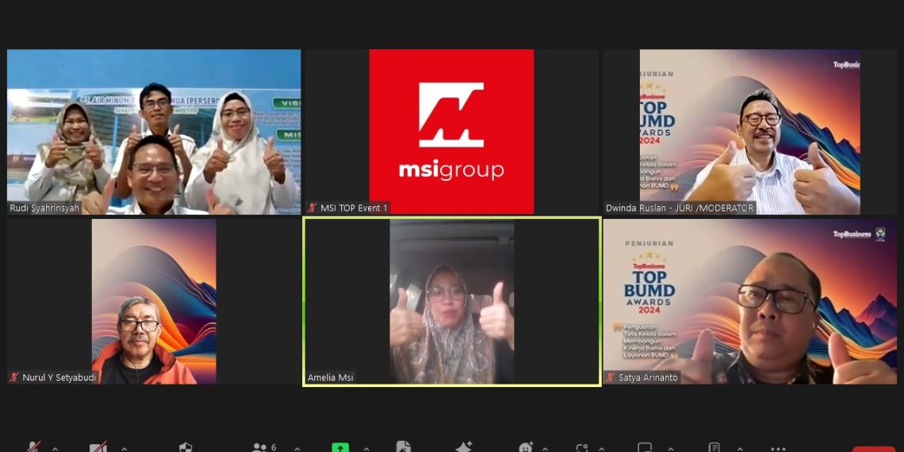Select Satya Arinanto's video tile
The width and height of the screenshot is (904, 452).
749,301
